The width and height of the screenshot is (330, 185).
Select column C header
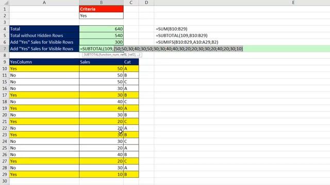point(131,3)
